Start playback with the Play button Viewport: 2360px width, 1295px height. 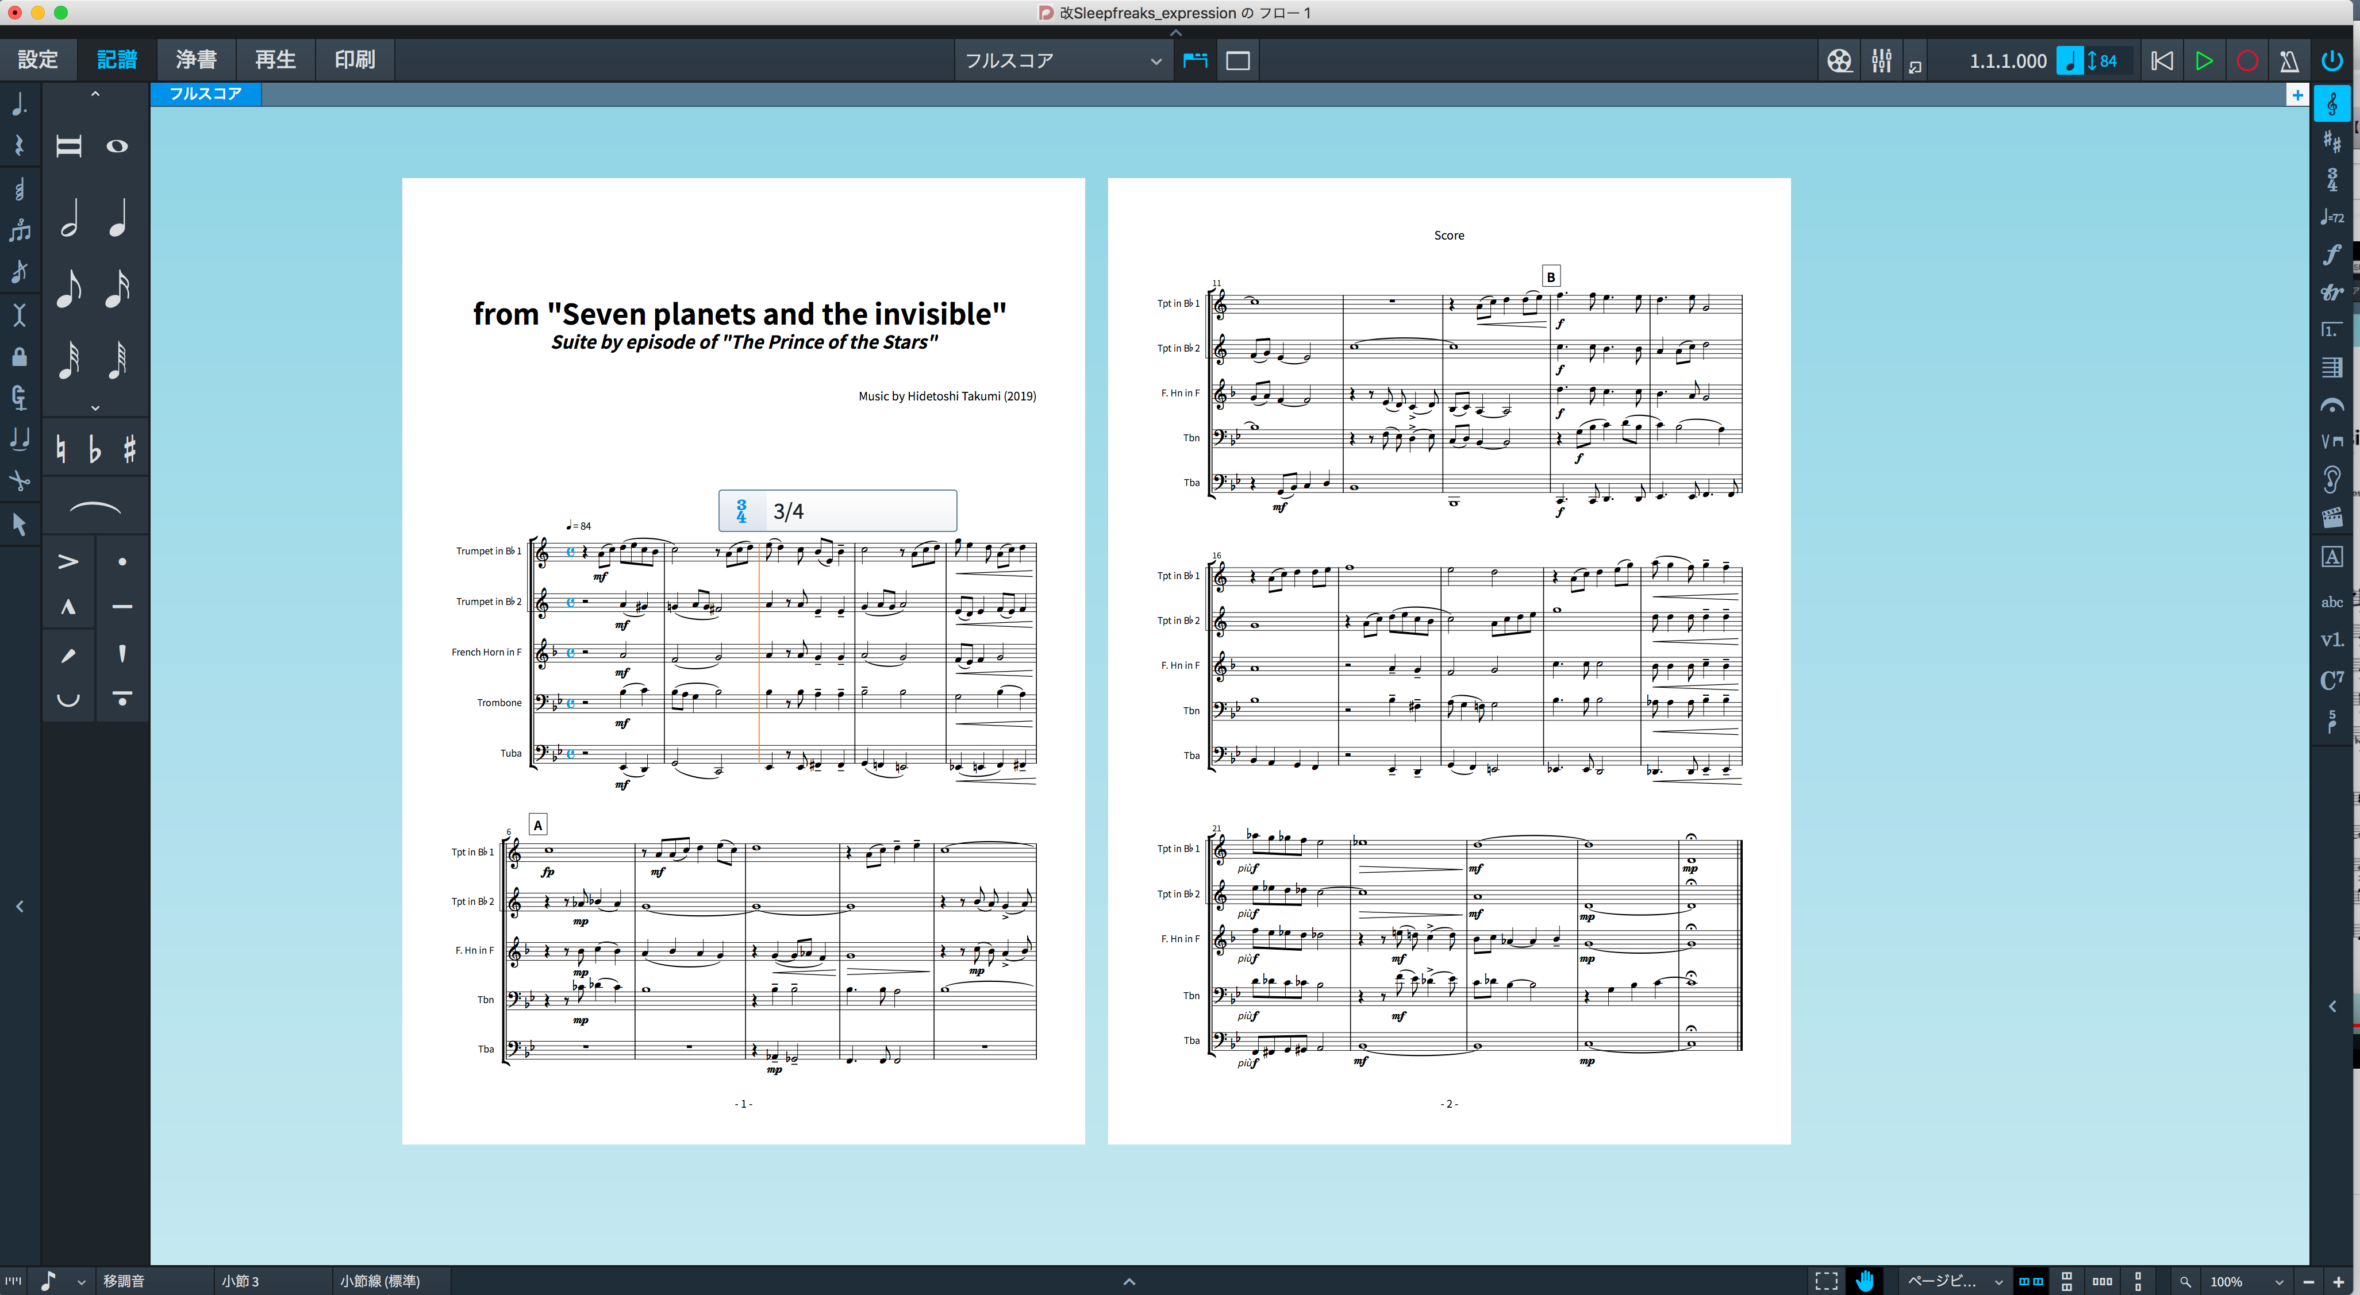tap(2204, 60)
